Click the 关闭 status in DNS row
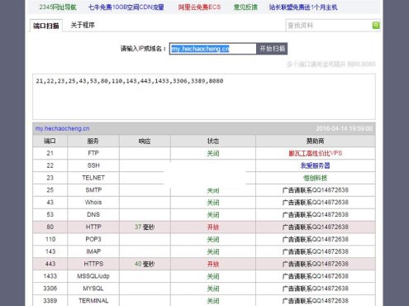Image resolution: width=409 pixels, height=306 pixels. click(x=213, y=215)
